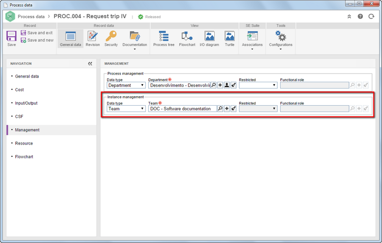Clear the Team field with eraser icon
This screenshot has width=382, height=243.
(x=233, y=109)
